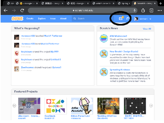Add a new browser tab
Image resolution: width=164 pixels, height=123 pixels.
click(161, 3)
